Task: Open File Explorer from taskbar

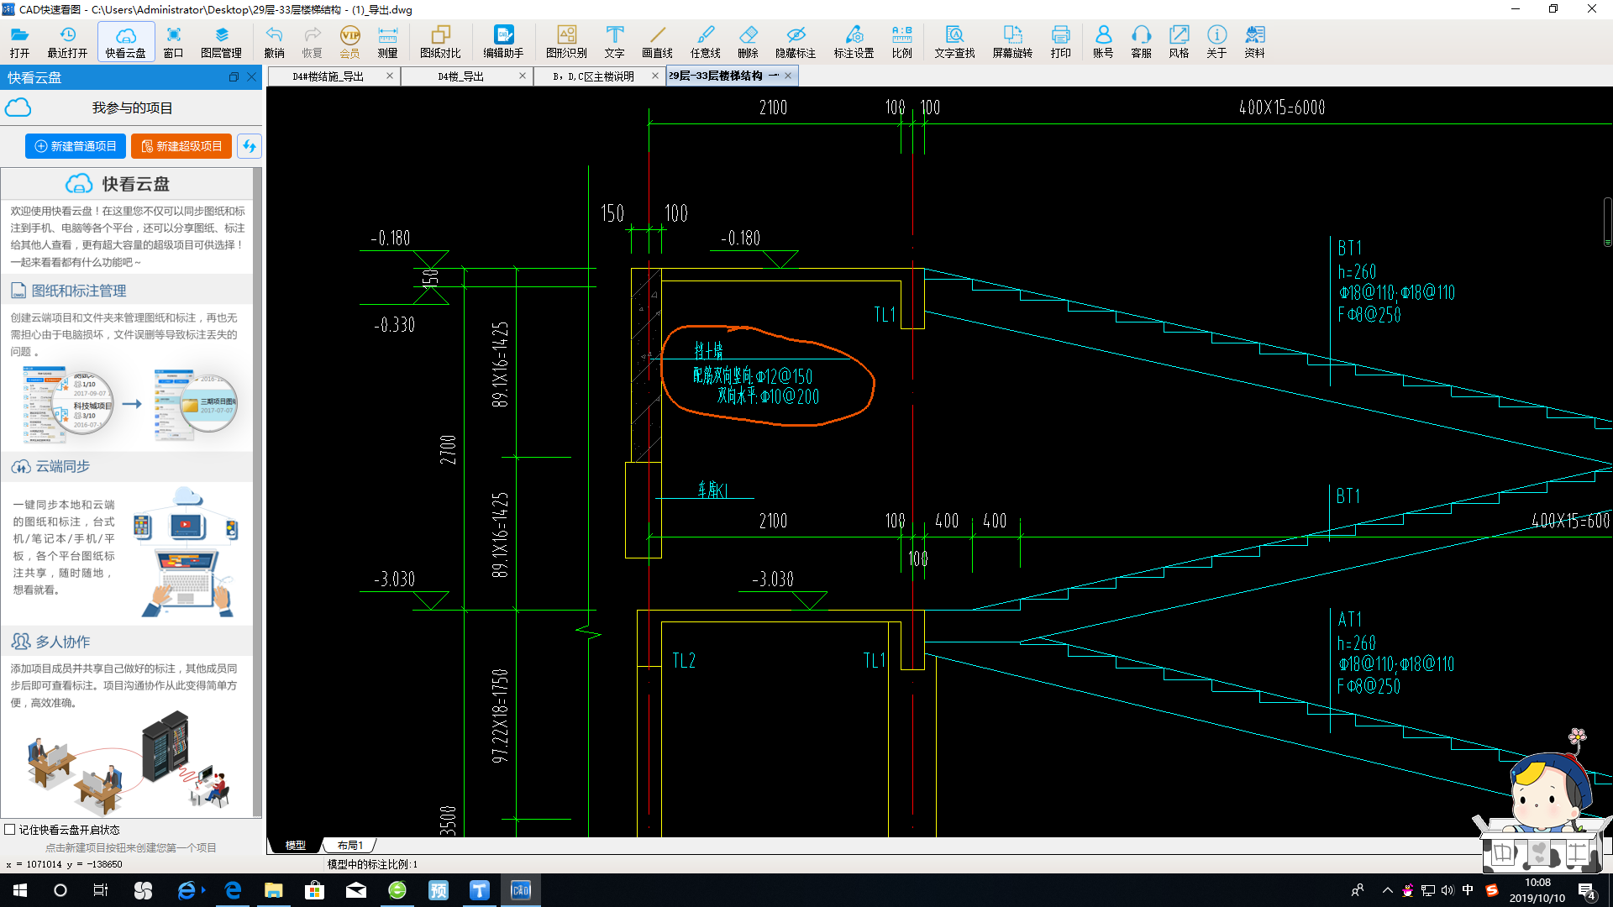Action: (274, 890)
